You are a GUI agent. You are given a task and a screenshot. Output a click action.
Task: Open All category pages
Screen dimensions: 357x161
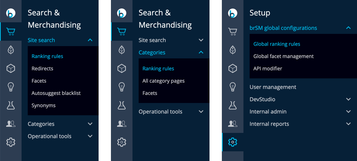coord(163,81)
